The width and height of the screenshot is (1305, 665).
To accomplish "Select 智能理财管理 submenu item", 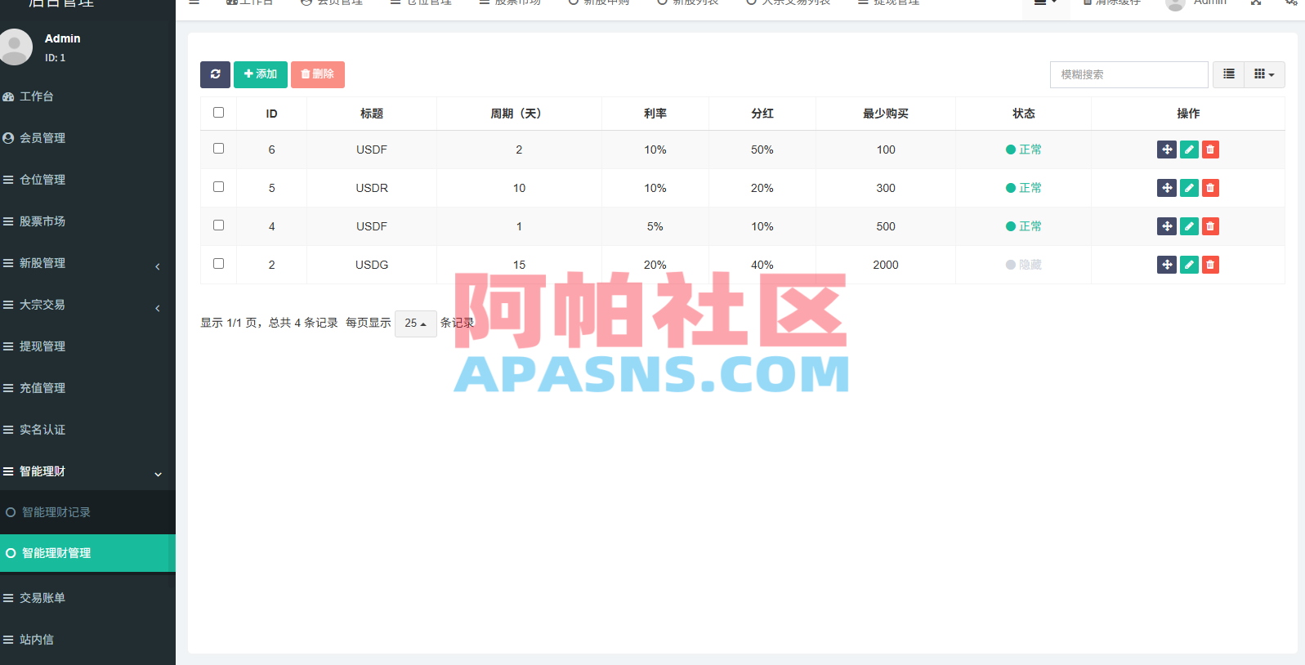I will 87,553.
